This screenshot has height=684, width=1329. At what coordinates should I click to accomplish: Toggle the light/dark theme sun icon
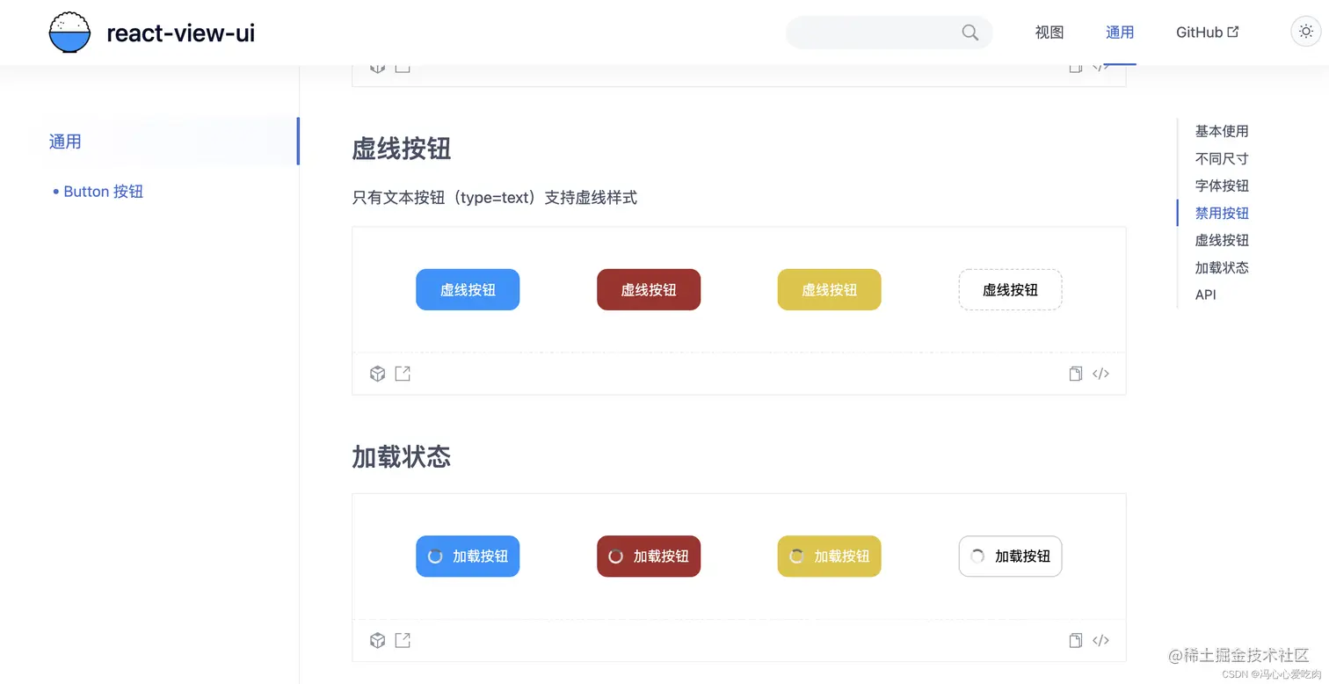pyautogui.click(x=1305, y=31)
